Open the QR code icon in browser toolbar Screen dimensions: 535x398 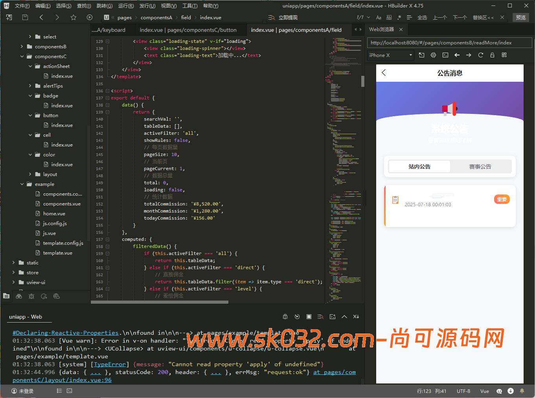tap(504, 55)
